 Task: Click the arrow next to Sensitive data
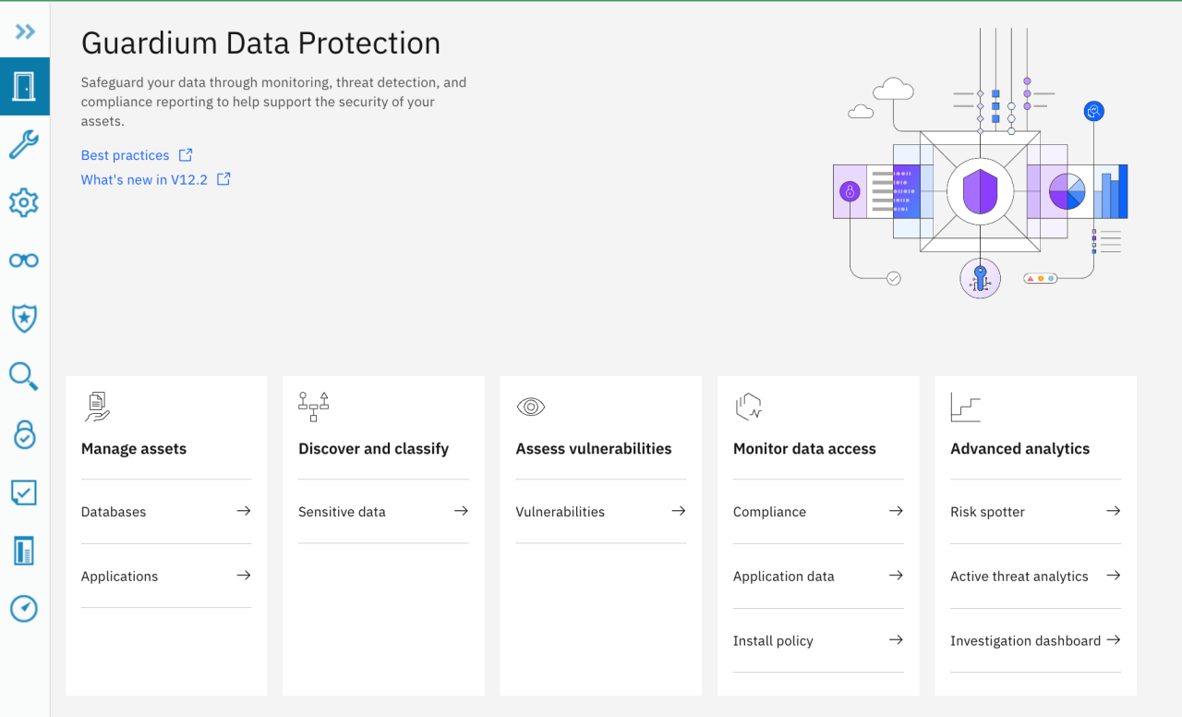click(461, 511)
